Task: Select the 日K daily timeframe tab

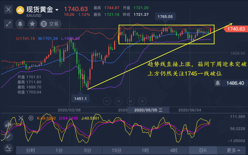Action: click(x=203, y=150)
